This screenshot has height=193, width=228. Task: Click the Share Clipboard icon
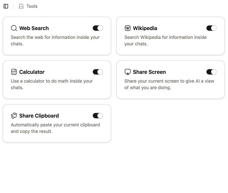(x=14, y=116)
